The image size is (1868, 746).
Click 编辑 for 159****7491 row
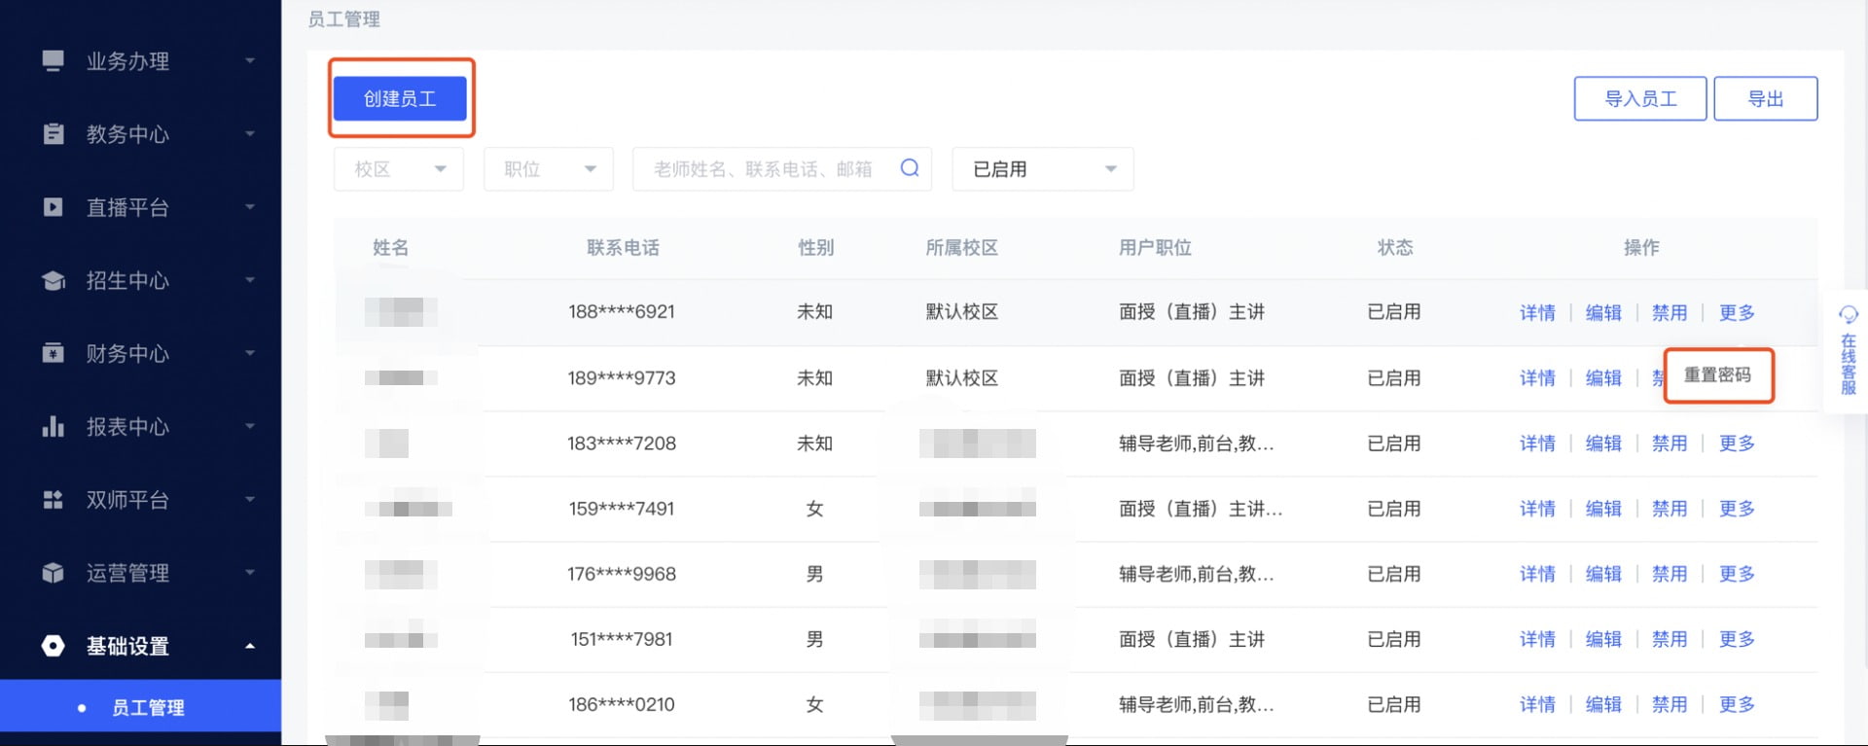1603,509
